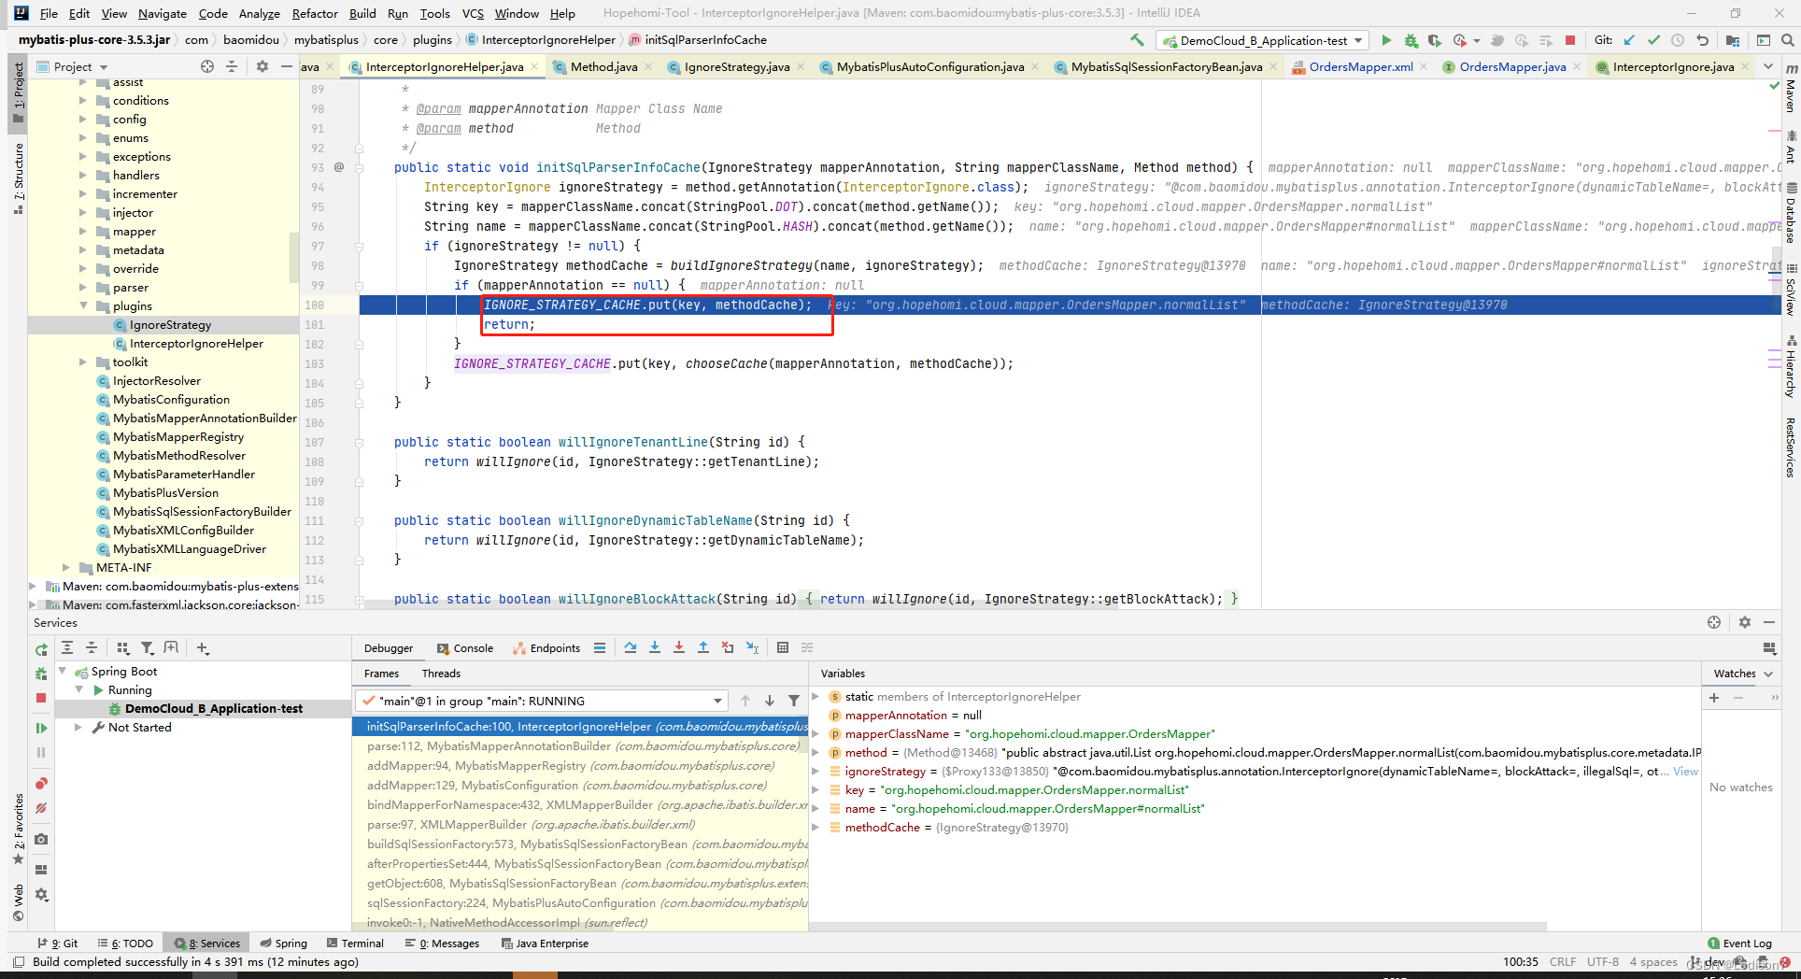Add new watch with plus icon
1801x979 pixels.
1714,698
